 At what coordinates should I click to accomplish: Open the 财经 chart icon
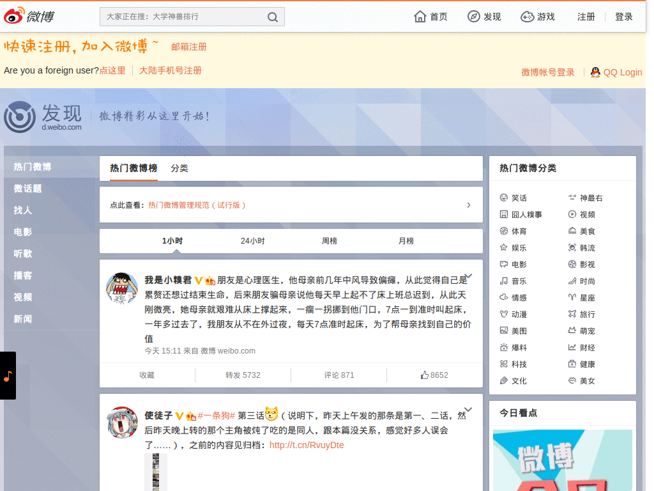pyautogui.click(x=572, y=347)
